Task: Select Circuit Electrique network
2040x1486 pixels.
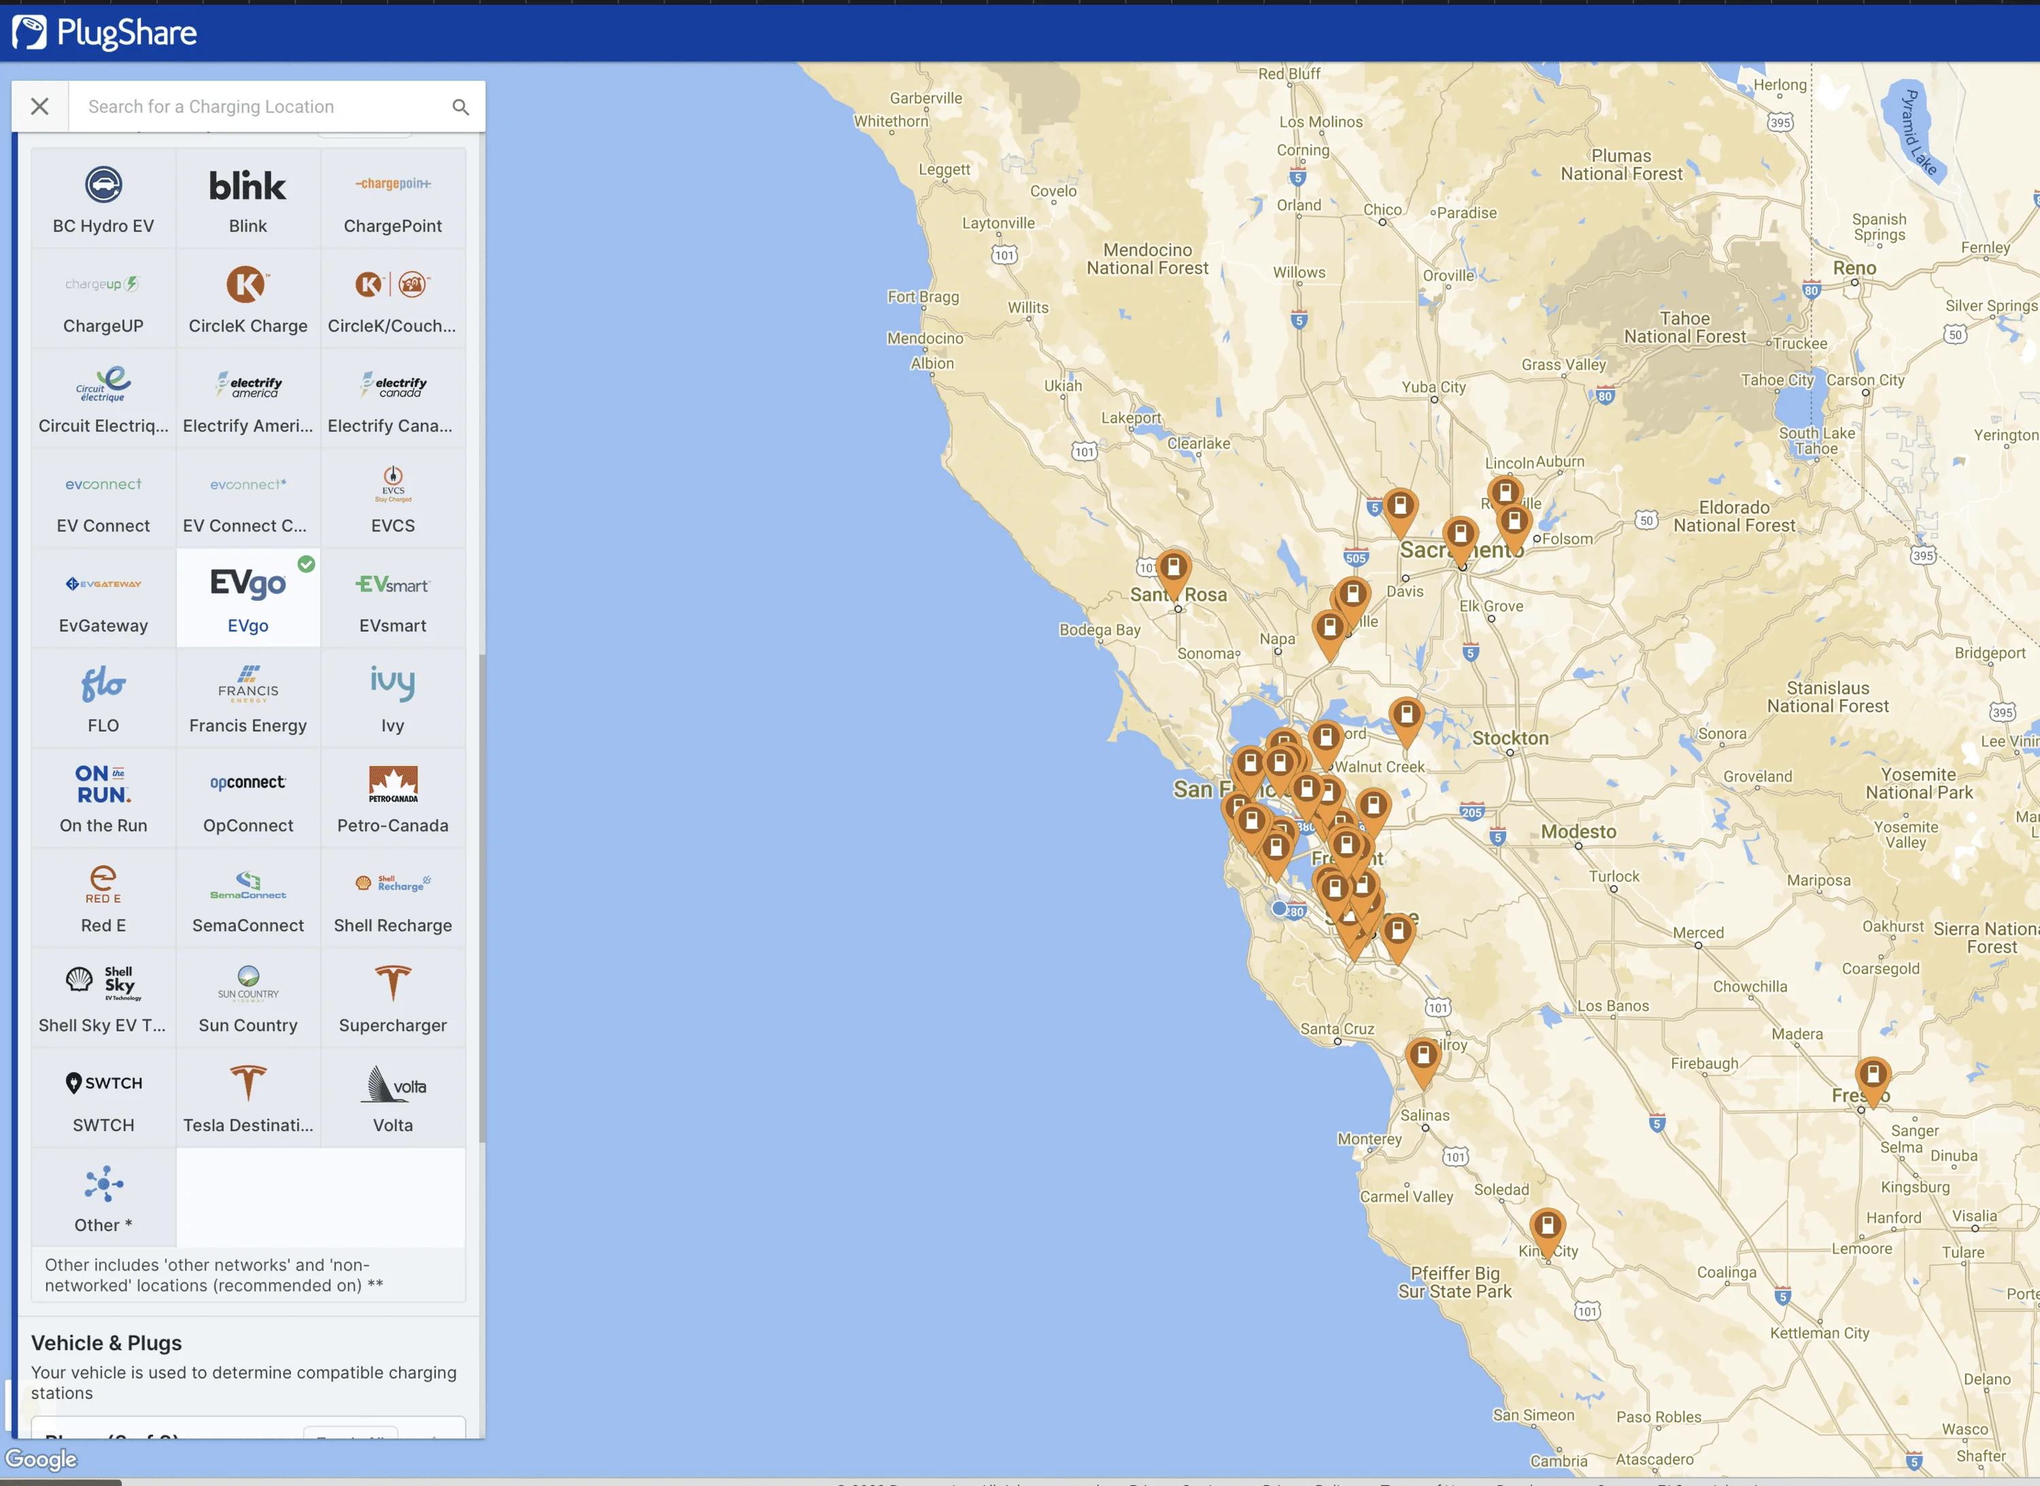Action: (x=103, y=398)
